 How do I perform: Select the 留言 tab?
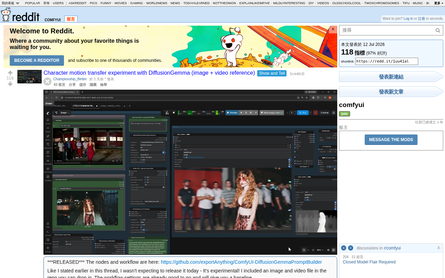[x=71, y=19]
